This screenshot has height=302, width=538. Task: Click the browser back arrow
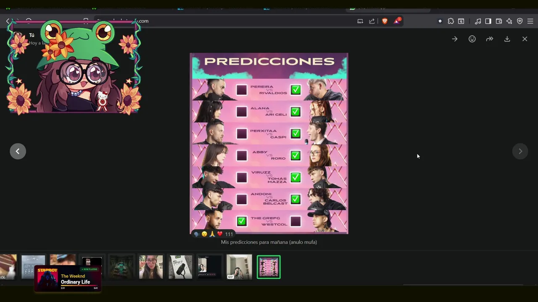point(8,21)
